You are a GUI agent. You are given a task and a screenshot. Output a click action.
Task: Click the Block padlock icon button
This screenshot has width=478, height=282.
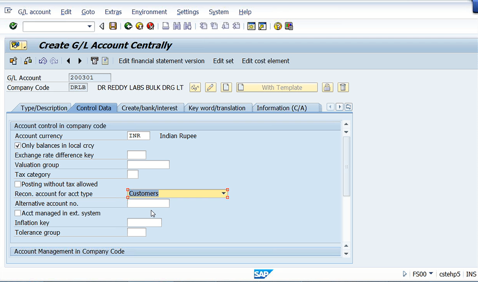[327, 88]
